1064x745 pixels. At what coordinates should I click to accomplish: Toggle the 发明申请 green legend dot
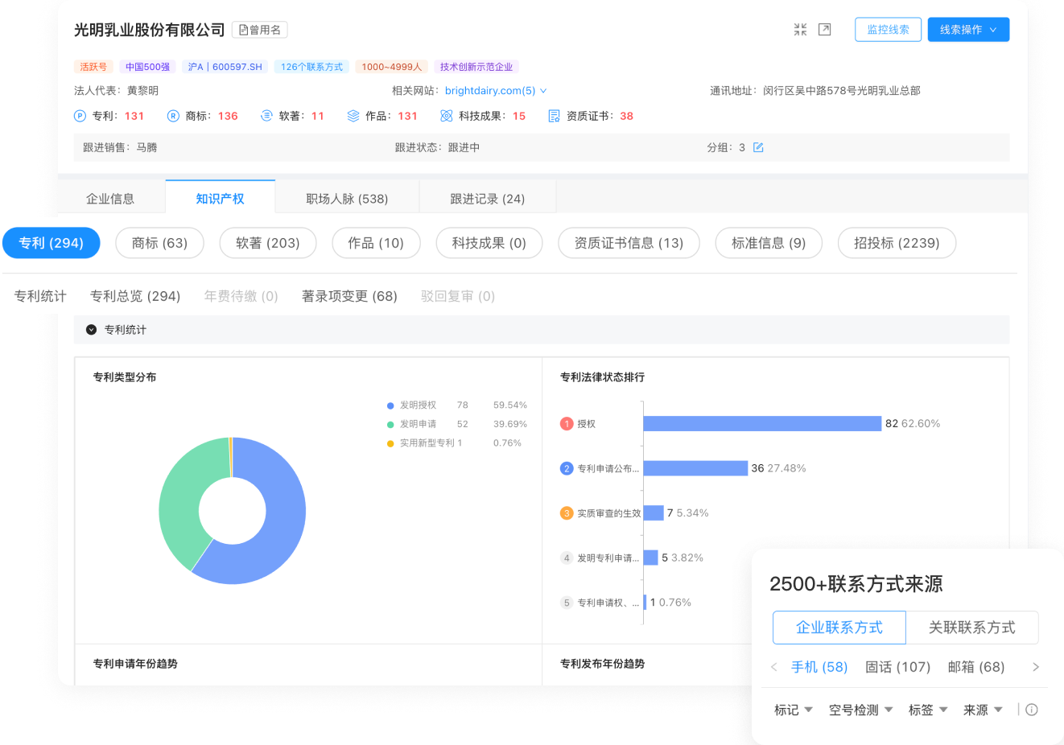pyautogui.click(x=390, y=424)
